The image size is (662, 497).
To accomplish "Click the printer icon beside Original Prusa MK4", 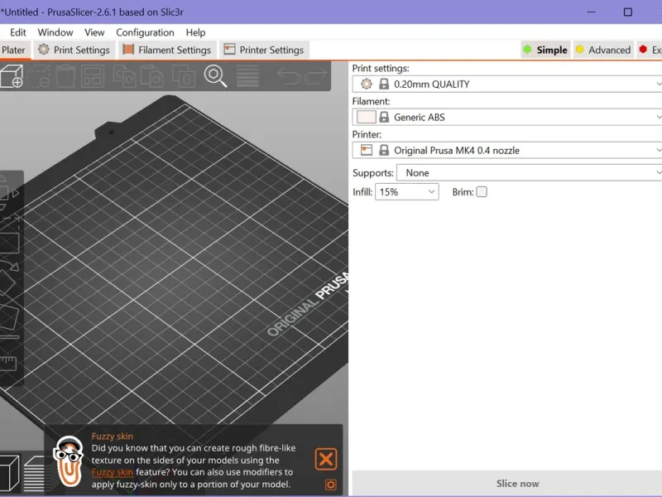I will (x=367, y=150).
